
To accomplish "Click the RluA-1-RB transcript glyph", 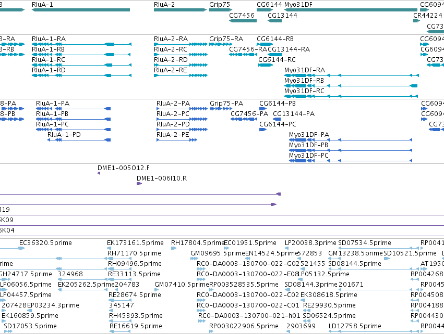I will click(81, 55).
